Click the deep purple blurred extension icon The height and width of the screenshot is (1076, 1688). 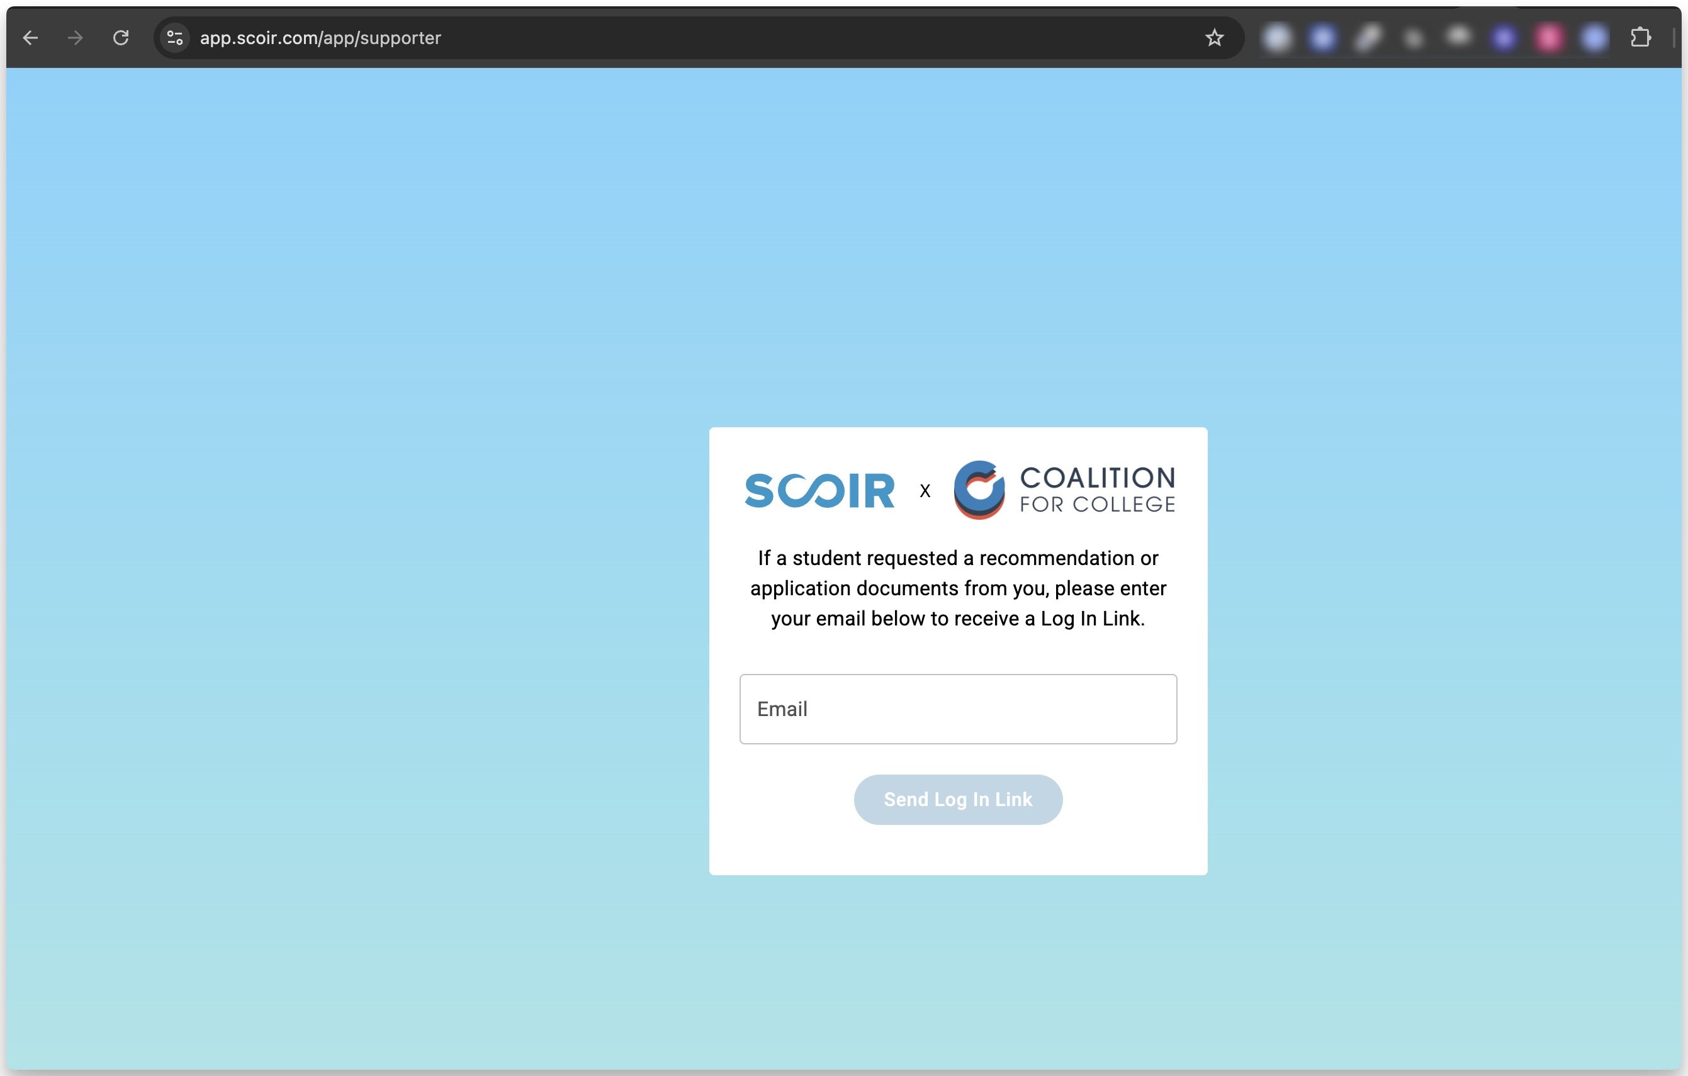[1504, 38]
